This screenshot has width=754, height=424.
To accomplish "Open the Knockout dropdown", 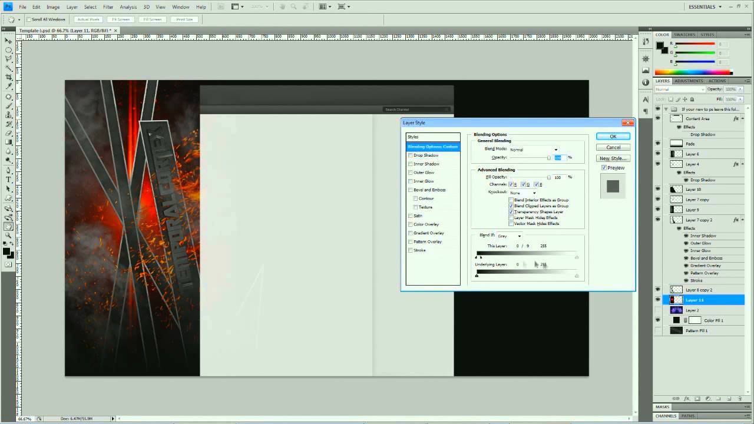I will 523,193.
